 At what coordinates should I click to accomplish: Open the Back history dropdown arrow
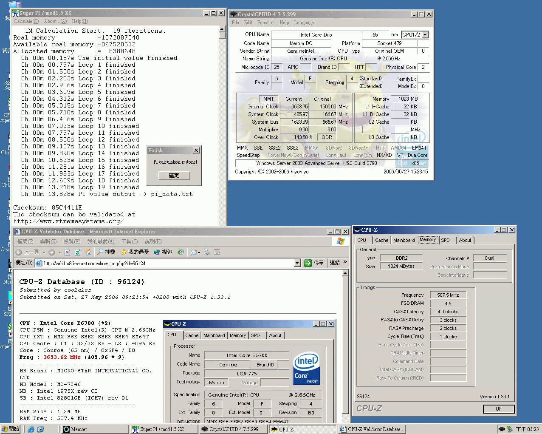pos(44,252)
